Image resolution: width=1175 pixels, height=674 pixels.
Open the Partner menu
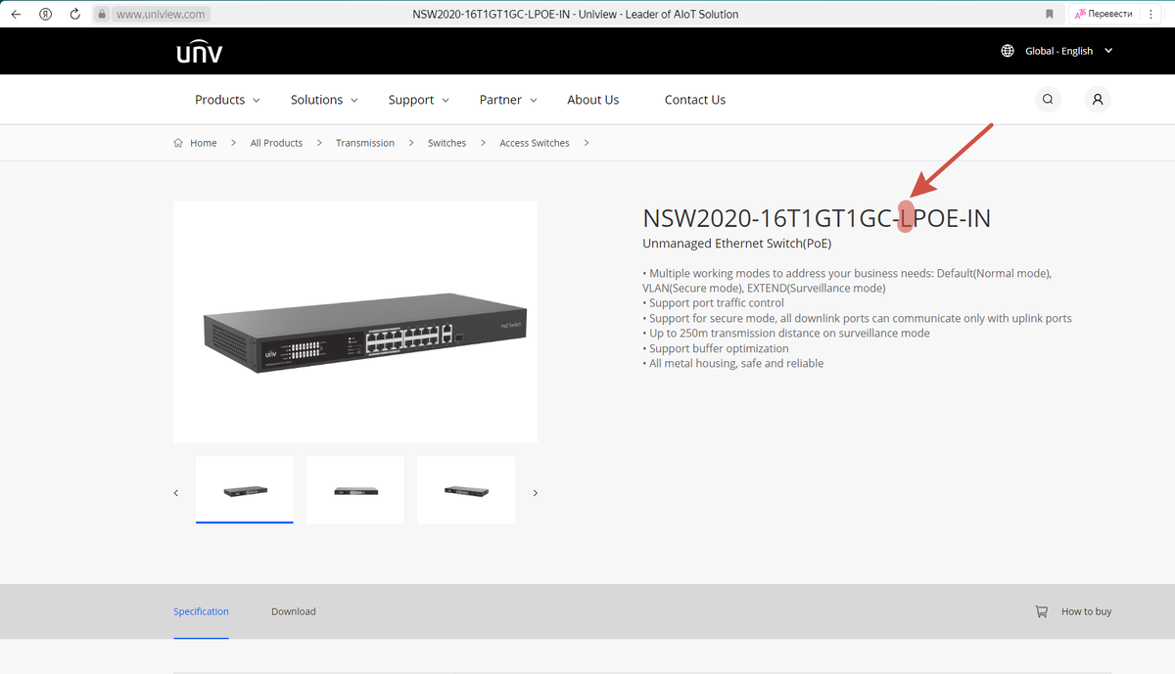[x=500, y=100]
